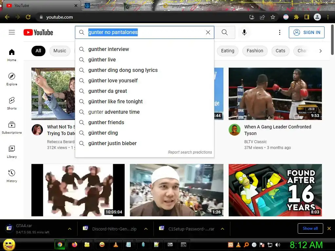Select the Fashion category chip
This screenshot has height=251, width=335.
255,51
